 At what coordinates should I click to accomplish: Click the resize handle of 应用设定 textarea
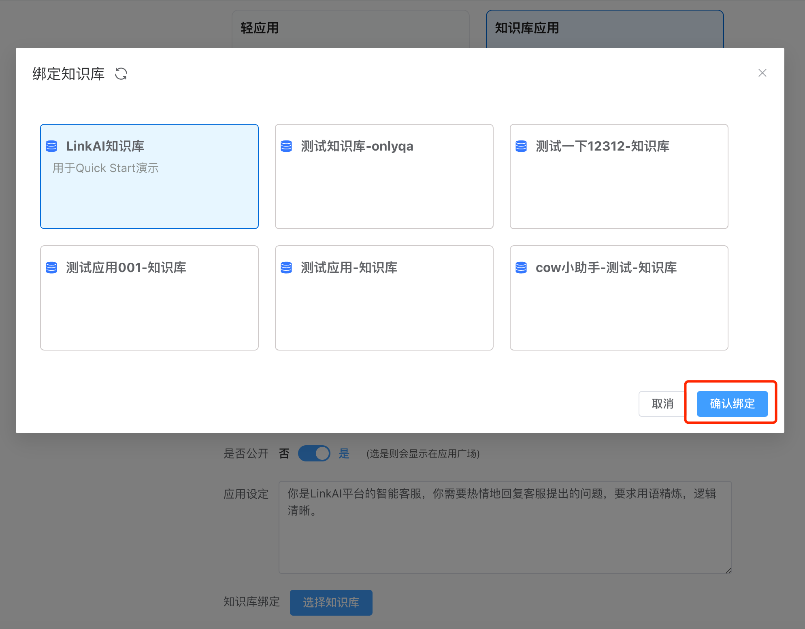click(x=728, y=570)
